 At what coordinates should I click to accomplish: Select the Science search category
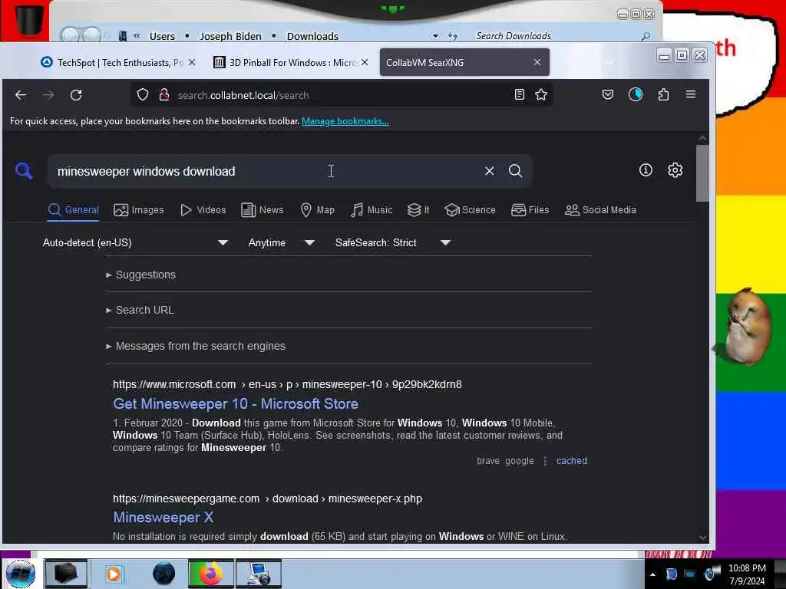470,210
